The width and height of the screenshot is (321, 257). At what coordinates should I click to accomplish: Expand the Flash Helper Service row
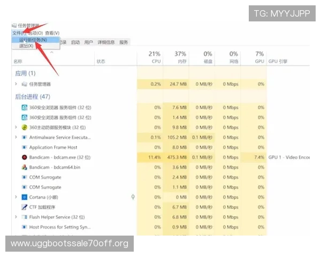[x=16, y=217]
